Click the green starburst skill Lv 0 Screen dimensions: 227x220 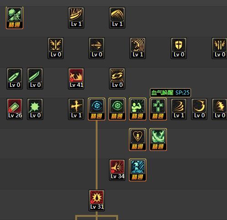point(35,109)
